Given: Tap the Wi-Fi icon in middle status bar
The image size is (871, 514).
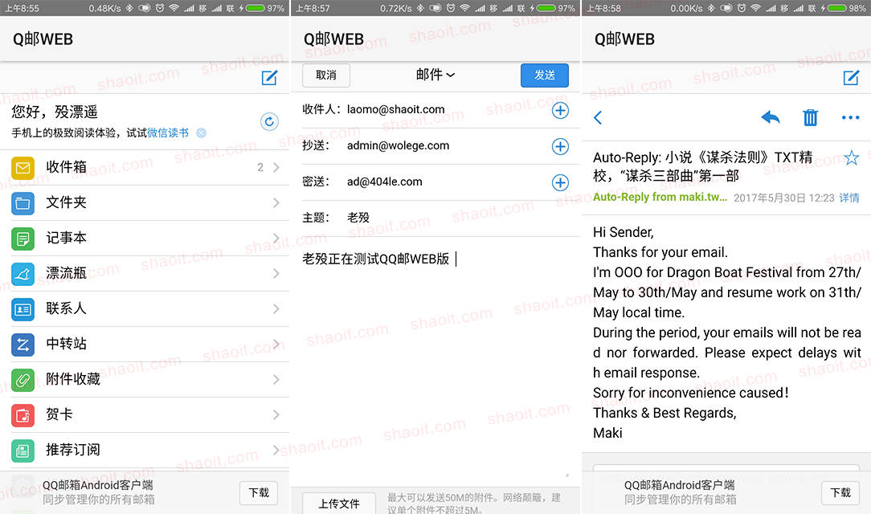Looking at the screenshot, I should coord(464,8).
